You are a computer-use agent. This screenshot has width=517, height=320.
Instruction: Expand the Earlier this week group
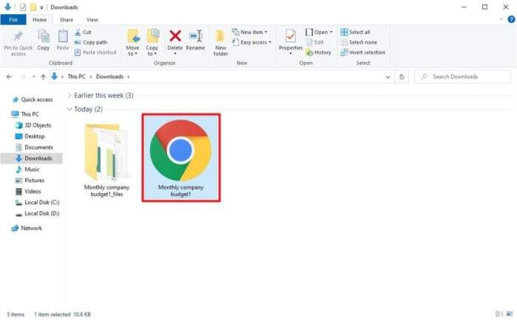tap(69, 95)
